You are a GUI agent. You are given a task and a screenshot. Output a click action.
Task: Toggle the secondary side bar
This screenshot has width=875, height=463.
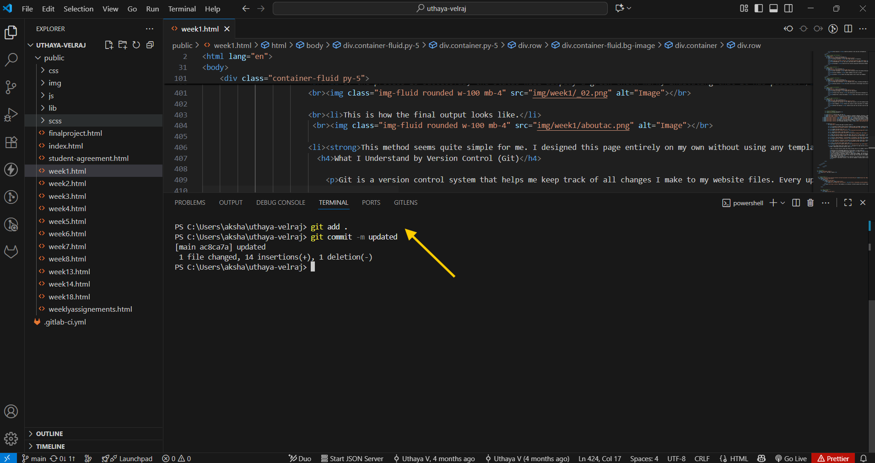(x=789, y=8)
